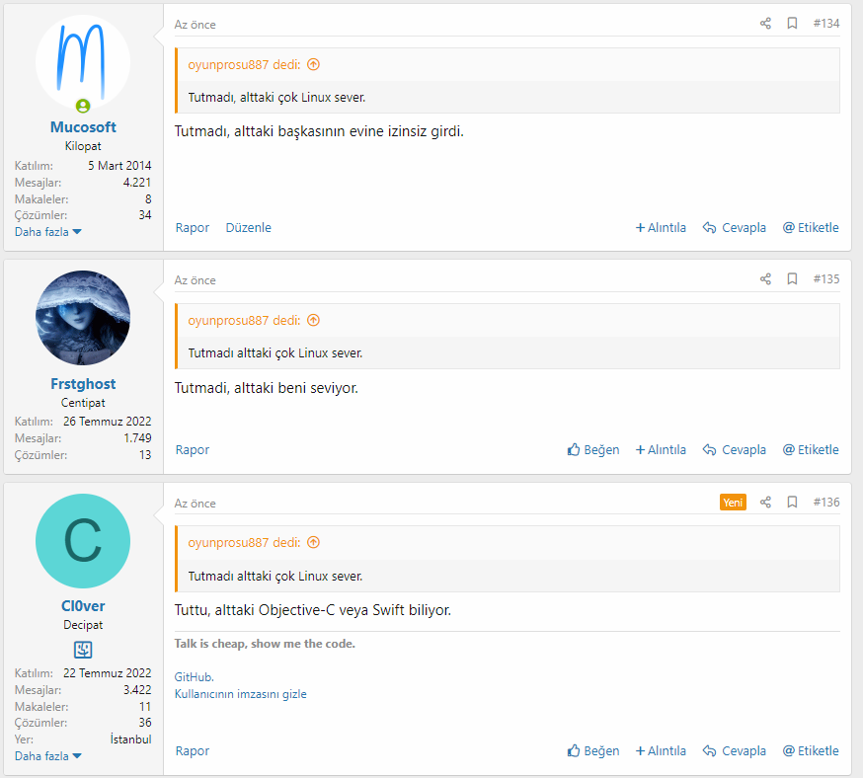Like Frstghost's post with Beğen
This screenshot has width=863, height=778.
pos(593,449)
